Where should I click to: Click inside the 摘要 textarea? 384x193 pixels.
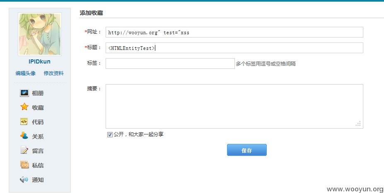[x=234, y=106]
